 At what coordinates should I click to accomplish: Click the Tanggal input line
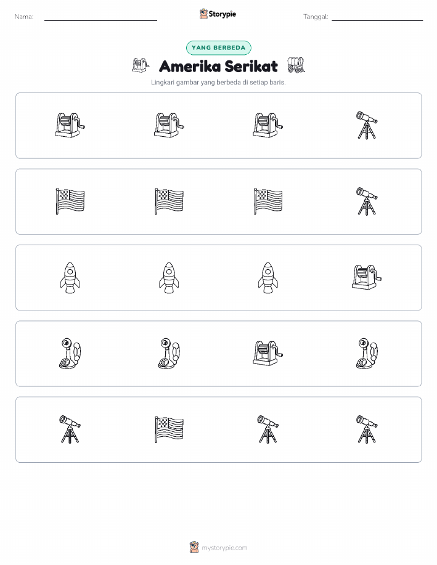[377, 17]
